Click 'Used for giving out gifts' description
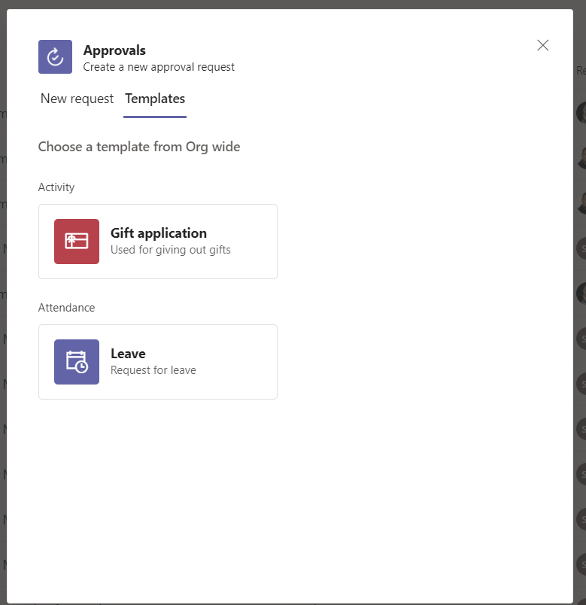This screenshot has width=586, height=605. 171,250
